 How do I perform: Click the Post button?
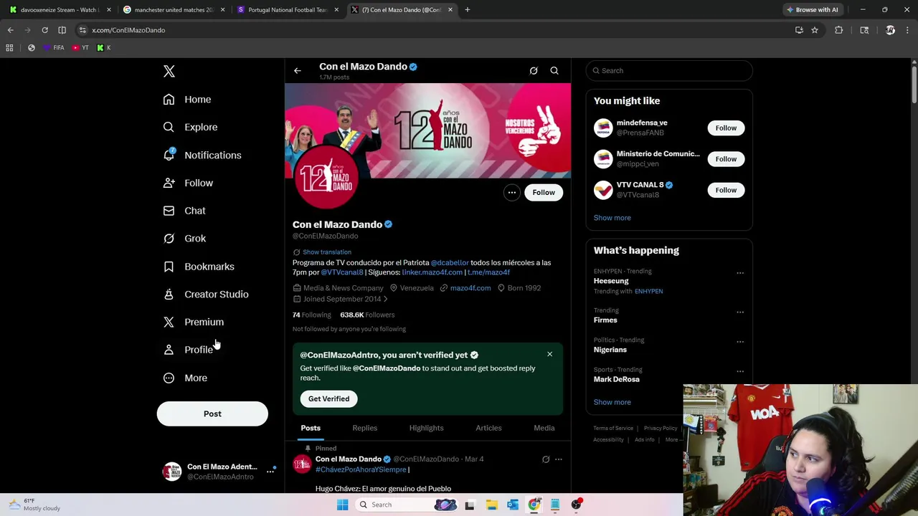(212, 414)
